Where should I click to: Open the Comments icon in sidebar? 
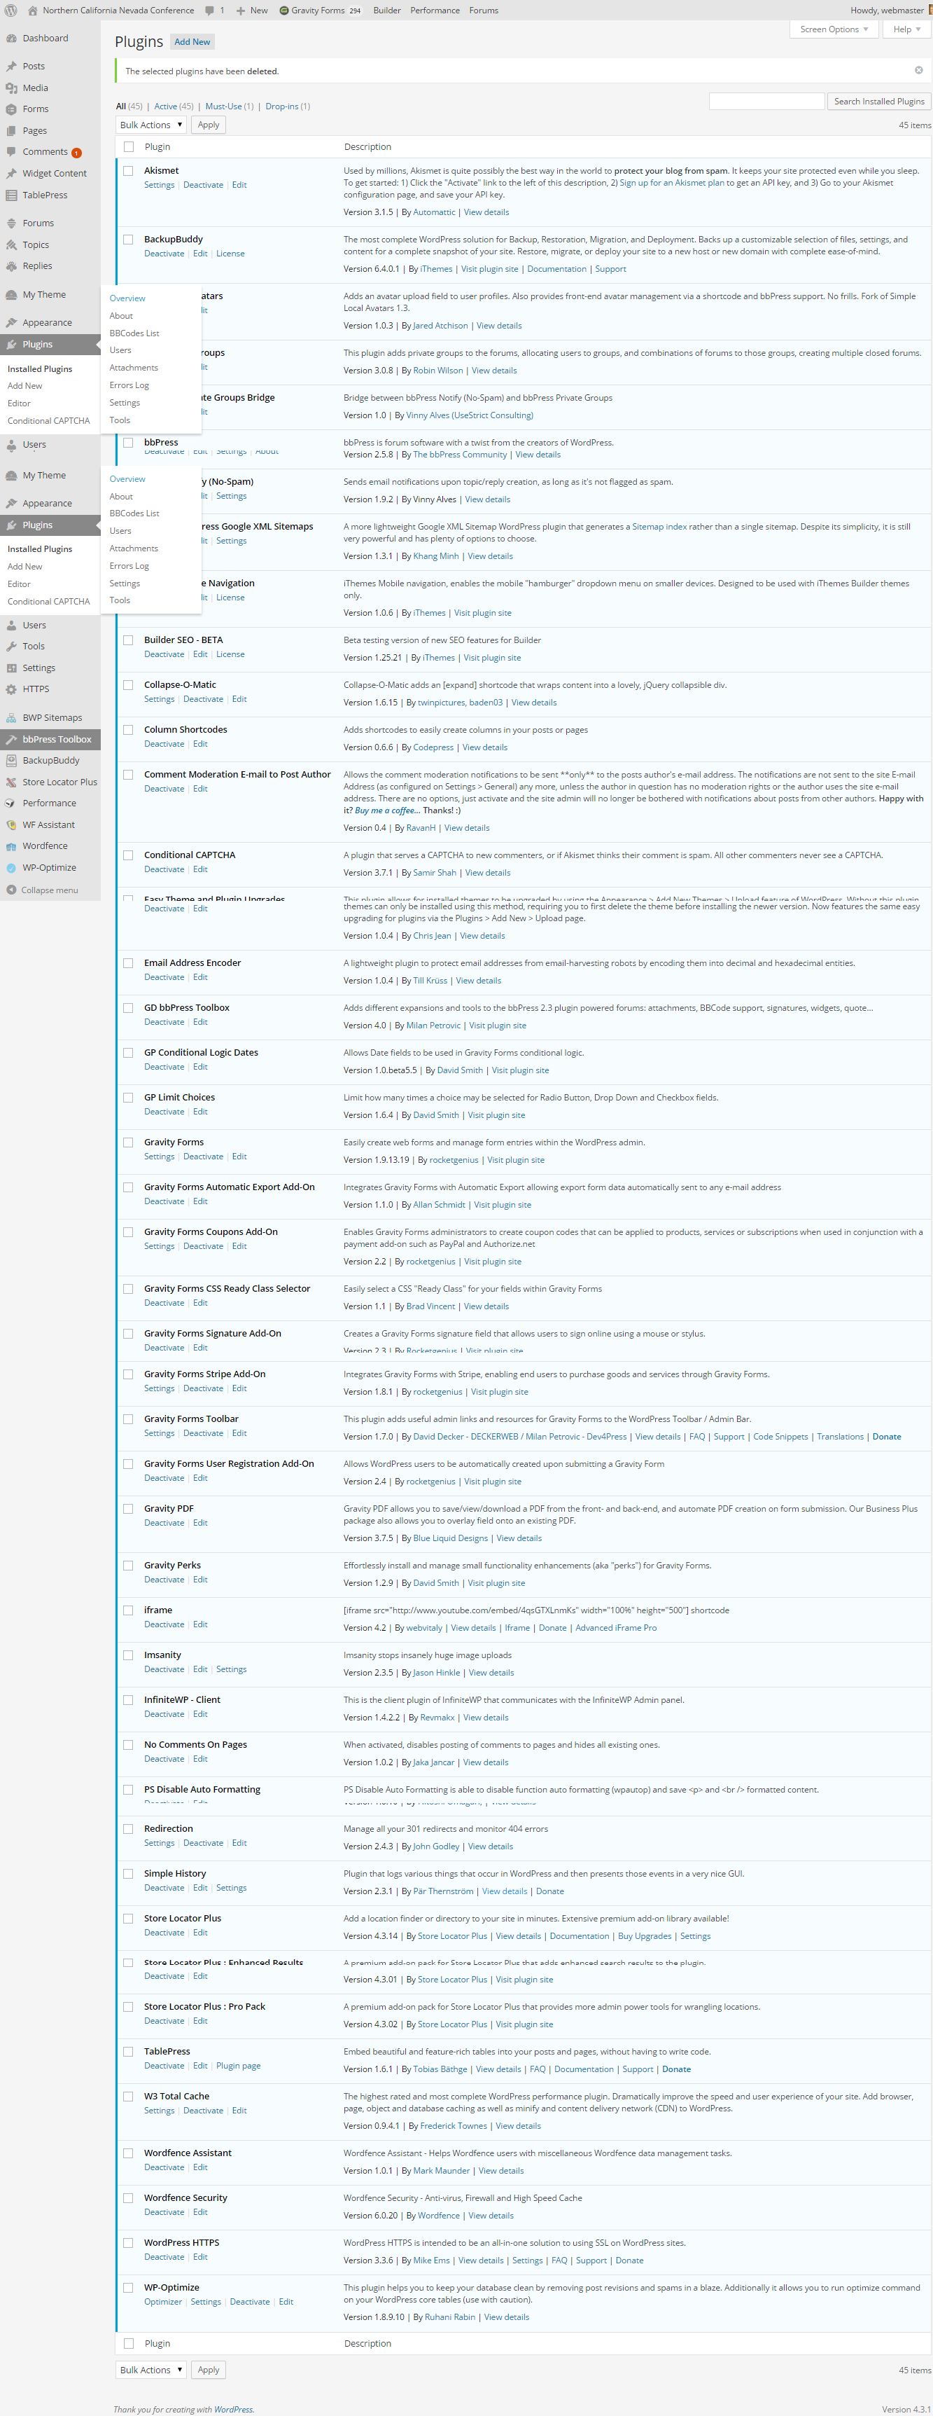click(x=11, y=152)
